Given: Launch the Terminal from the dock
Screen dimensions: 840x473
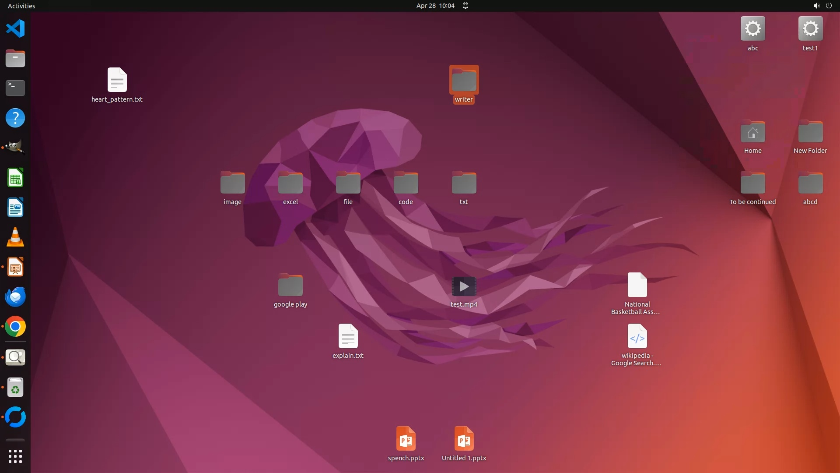Looking at the screenshot, I should point(15,88).
